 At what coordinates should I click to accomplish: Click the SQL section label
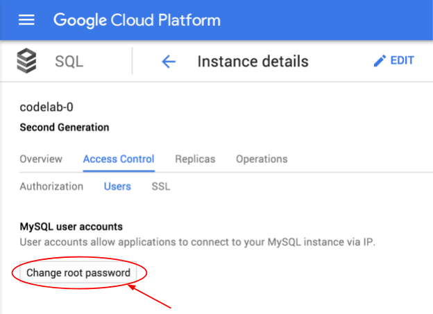[x=69, y=61]
